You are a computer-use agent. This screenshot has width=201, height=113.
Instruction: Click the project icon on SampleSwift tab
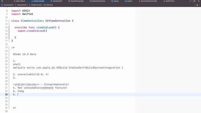coord(52,1)
